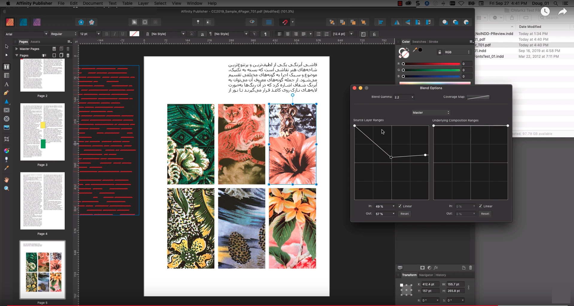
Task: Switch to the Designer persona icon
Action: (23, 22)
